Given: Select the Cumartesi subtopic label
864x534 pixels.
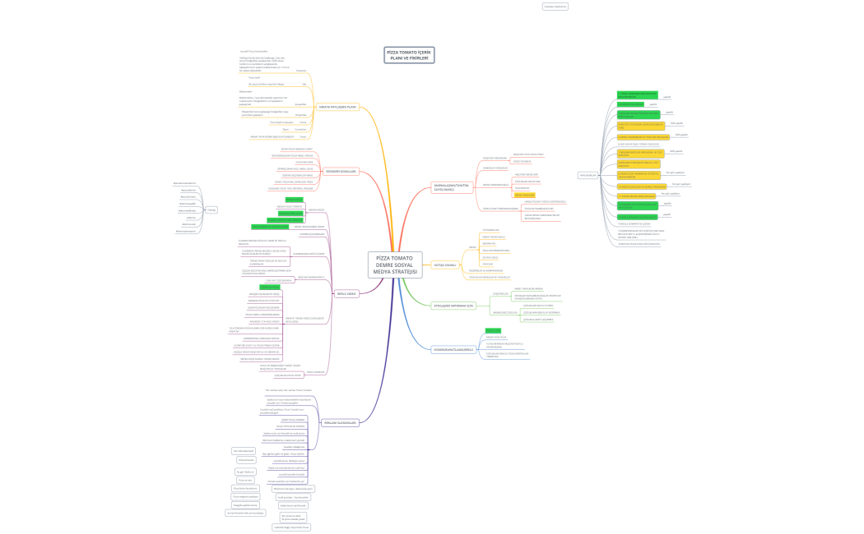Looking at the screenshot, I should click(x=300, y=129).
